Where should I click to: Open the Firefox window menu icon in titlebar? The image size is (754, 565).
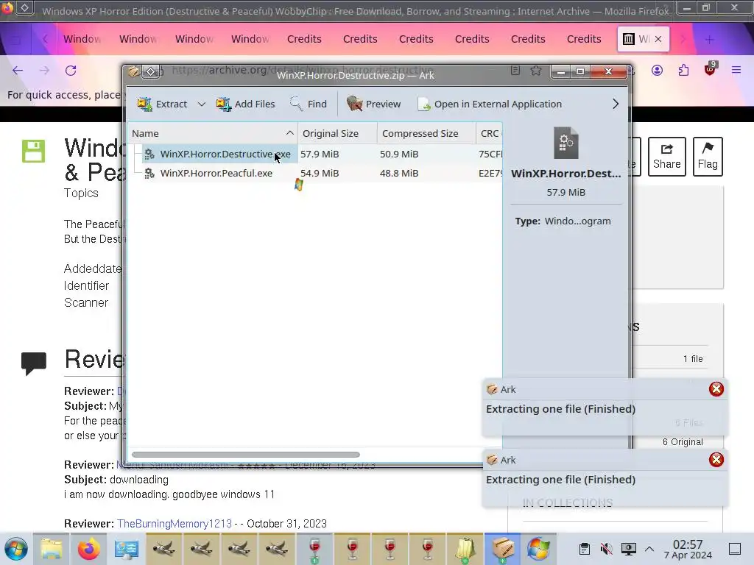click(8, 8)
